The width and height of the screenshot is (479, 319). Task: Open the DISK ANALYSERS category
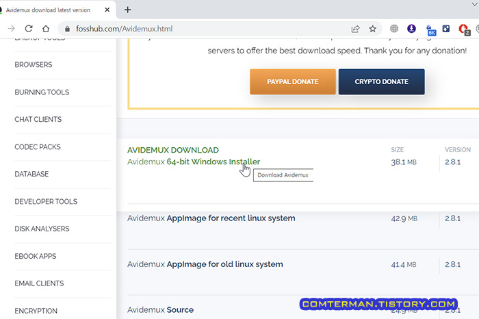click(x=42, y=229)
